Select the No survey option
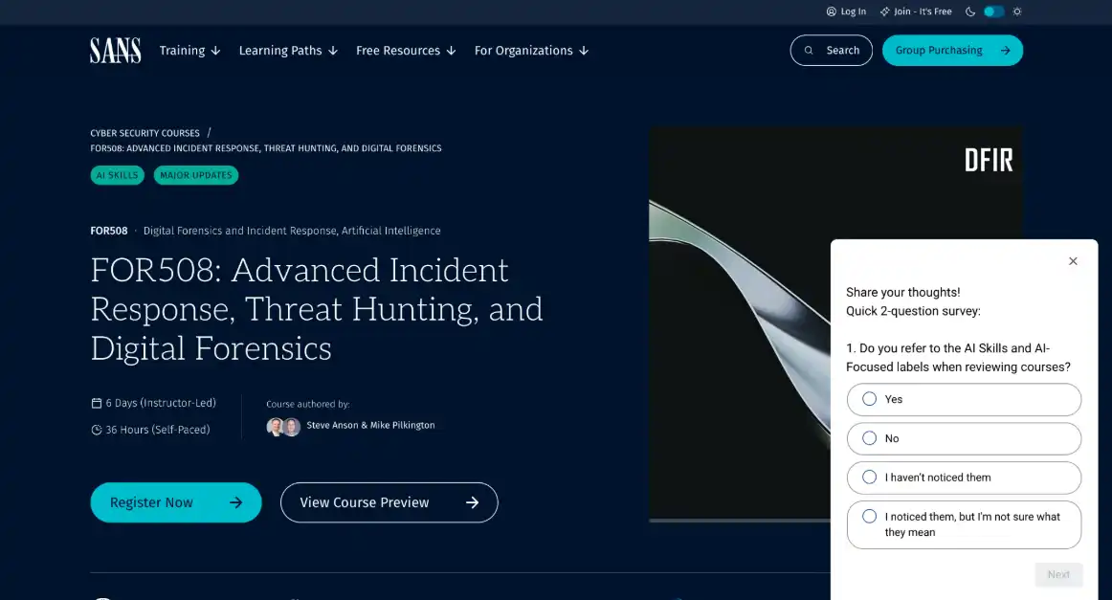This screenshot has height=600, width=1112. pyautogui.click(x=964, y=438)
